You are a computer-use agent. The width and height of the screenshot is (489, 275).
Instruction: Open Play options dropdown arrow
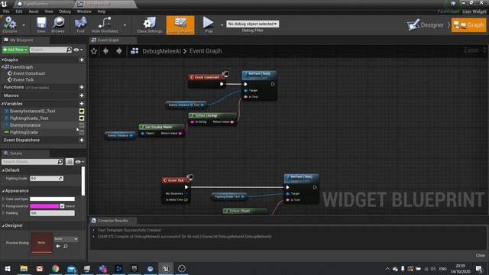click(x=222, y=25)
